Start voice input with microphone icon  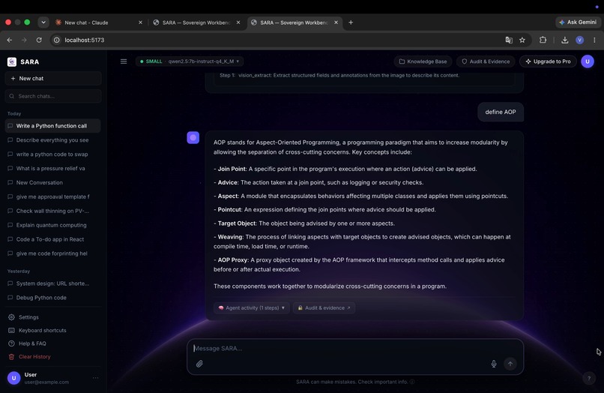494,364
